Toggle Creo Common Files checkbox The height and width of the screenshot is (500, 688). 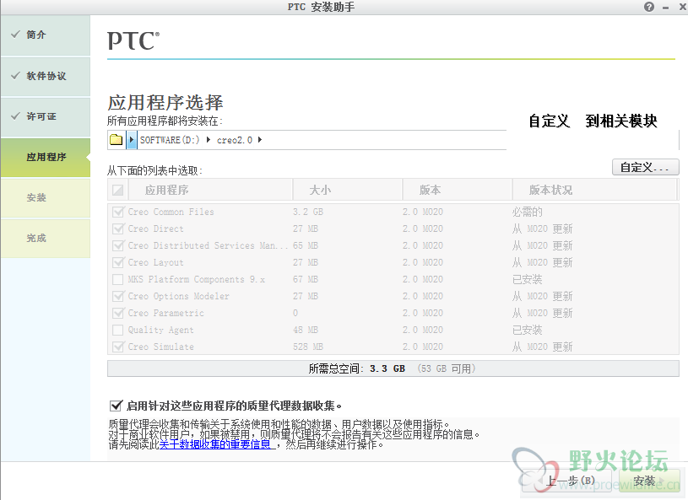pyautogui.click(x=117, y=212)
